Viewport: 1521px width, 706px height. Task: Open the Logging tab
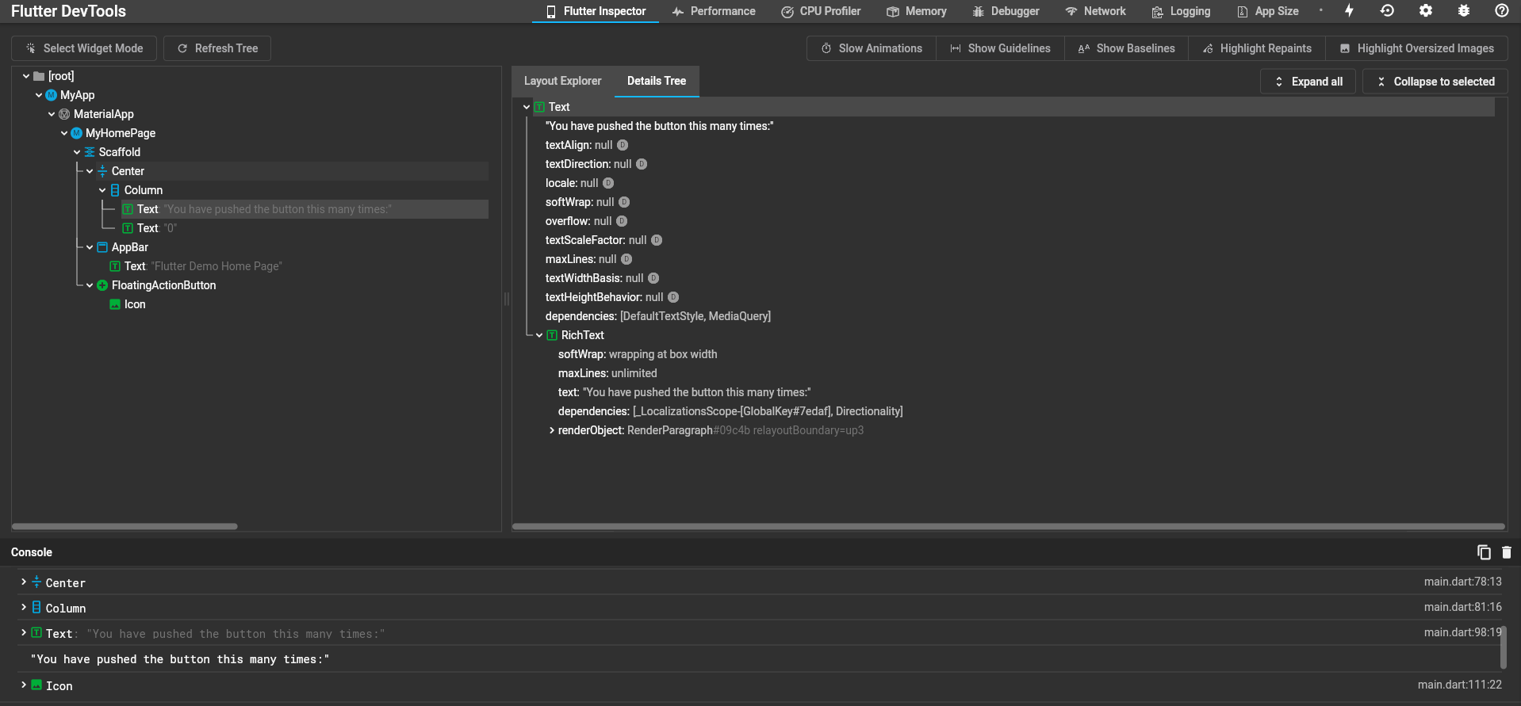(1181, 11)
